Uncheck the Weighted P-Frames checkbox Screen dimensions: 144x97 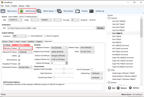[19, 64]
